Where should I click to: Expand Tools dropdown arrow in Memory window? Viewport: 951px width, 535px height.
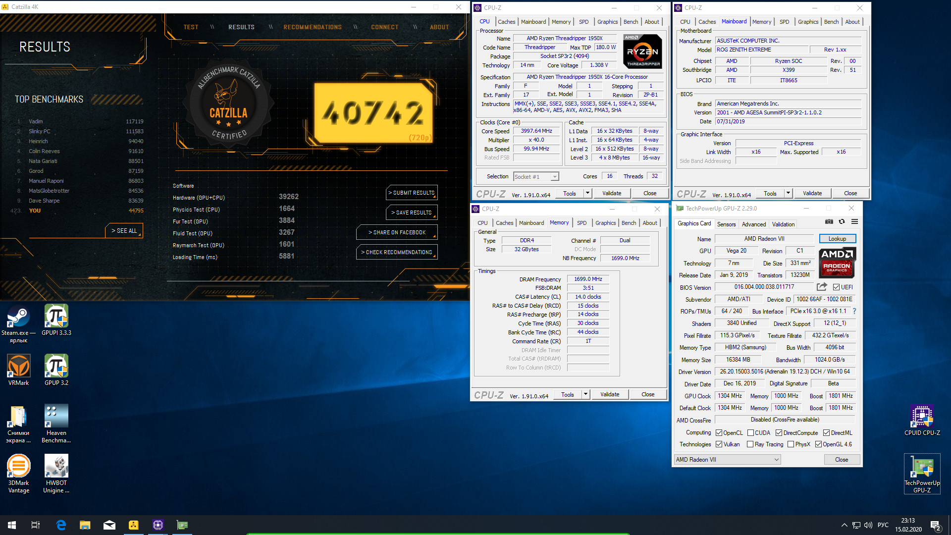(585, 394)
